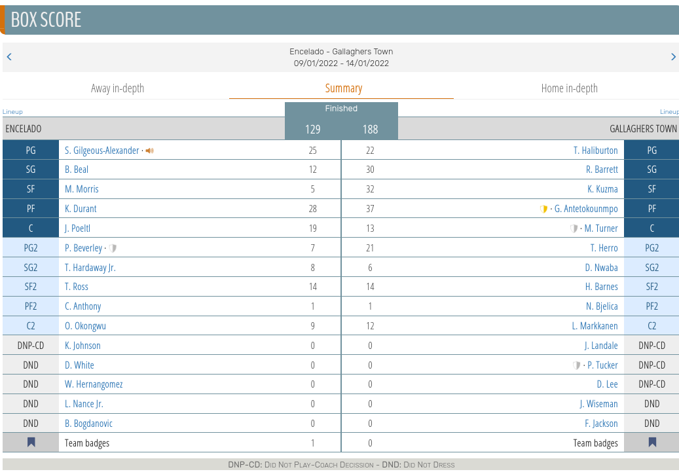Click R. Barrett player name
The image size is (679, 476).
point(602,170)
